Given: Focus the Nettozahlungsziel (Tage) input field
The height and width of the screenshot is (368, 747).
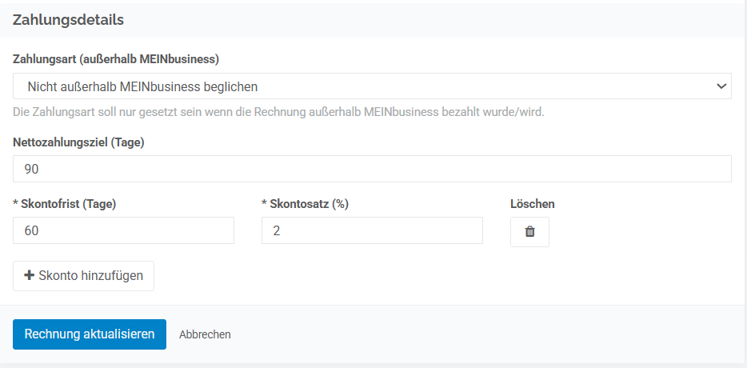Looking at the screenshot, I should point(372,169).
